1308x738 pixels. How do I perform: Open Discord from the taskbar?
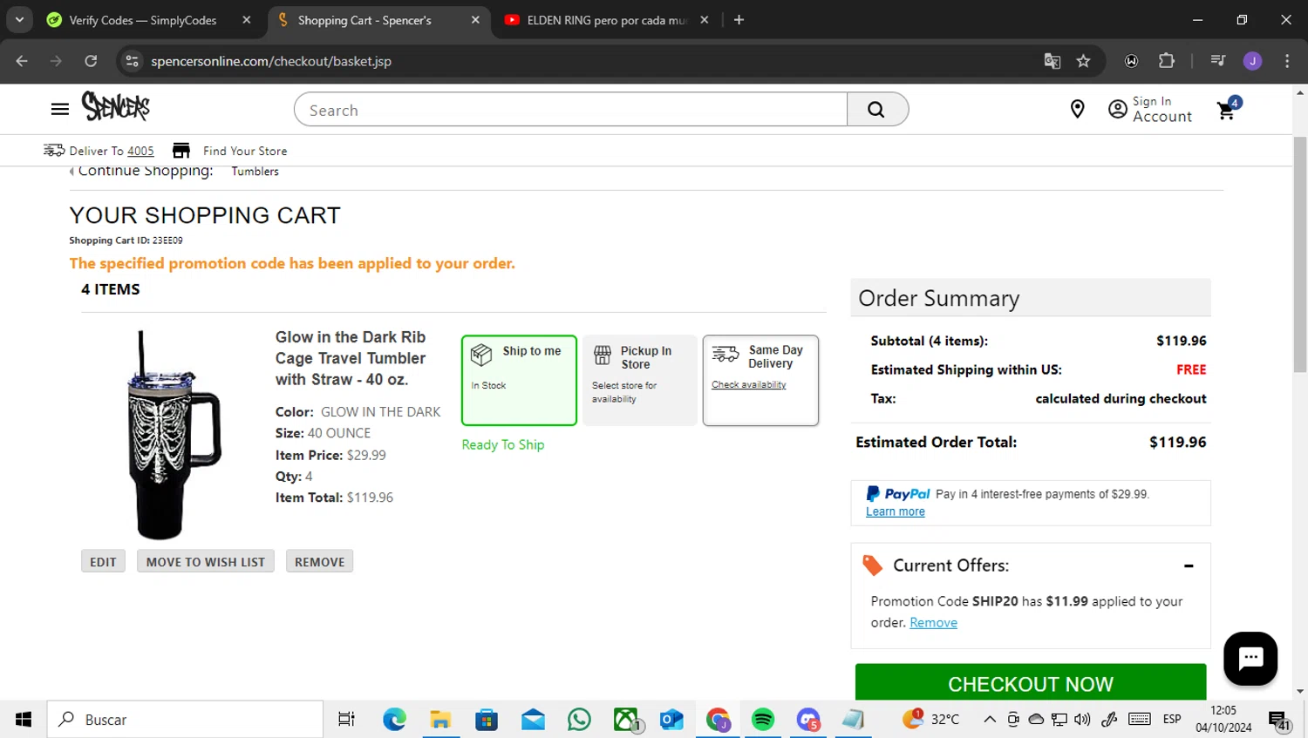(808, 720)
